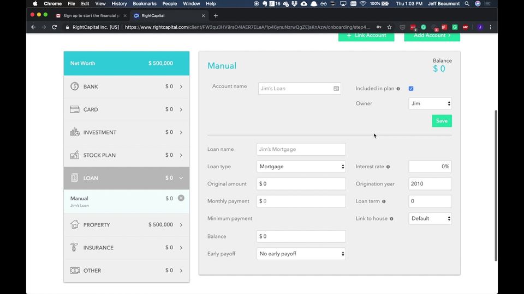The height and width of the screenshot is (294, 524).
Task: Open the Loan type Mortgage dropdown
Action: (301, 167)
